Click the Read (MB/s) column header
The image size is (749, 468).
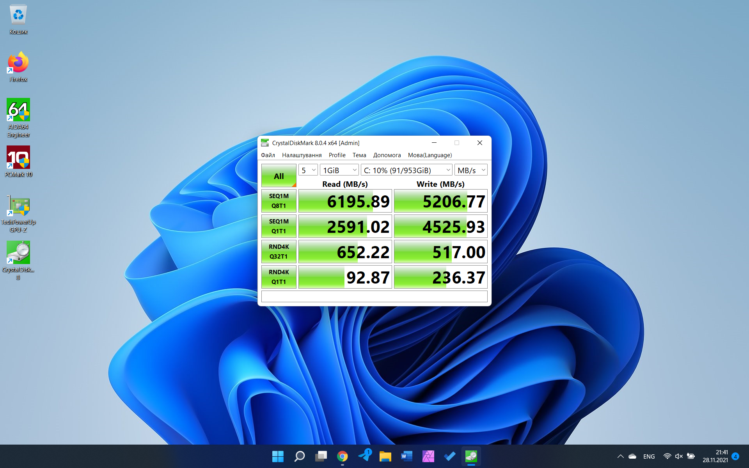tap(345, 184)
